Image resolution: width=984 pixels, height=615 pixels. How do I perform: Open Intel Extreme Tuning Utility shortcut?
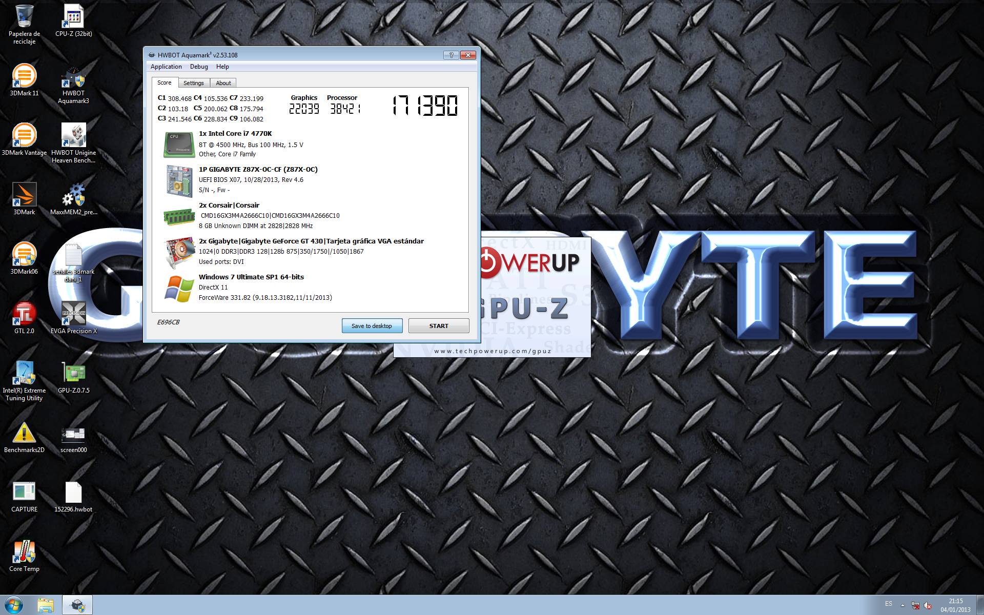coord(24,381)
